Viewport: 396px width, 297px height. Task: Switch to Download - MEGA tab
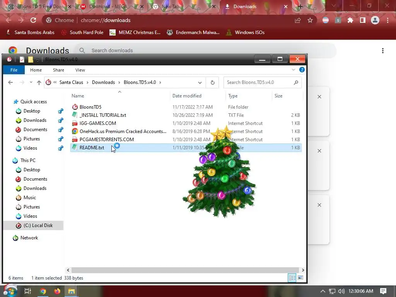click(x=108, y=7)
